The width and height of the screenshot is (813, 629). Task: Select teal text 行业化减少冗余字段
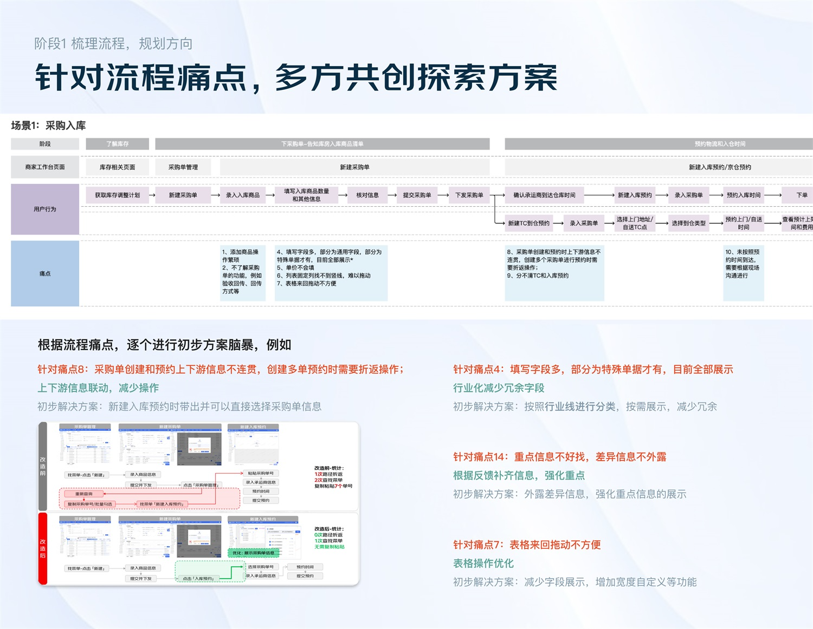[499, 388]
